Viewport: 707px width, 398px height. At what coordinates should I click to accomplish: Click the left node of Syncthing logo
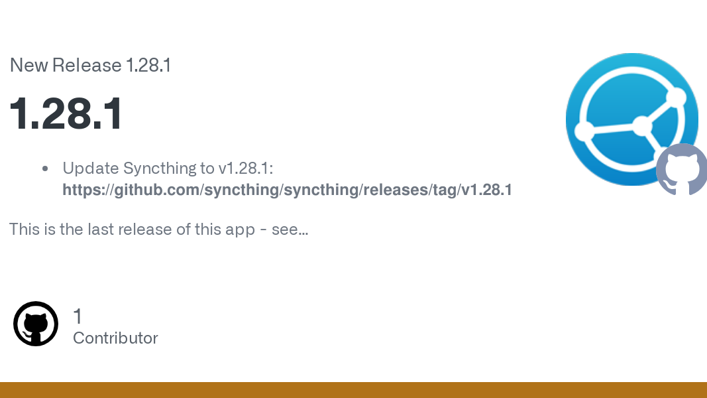click(x=584, y=131)
